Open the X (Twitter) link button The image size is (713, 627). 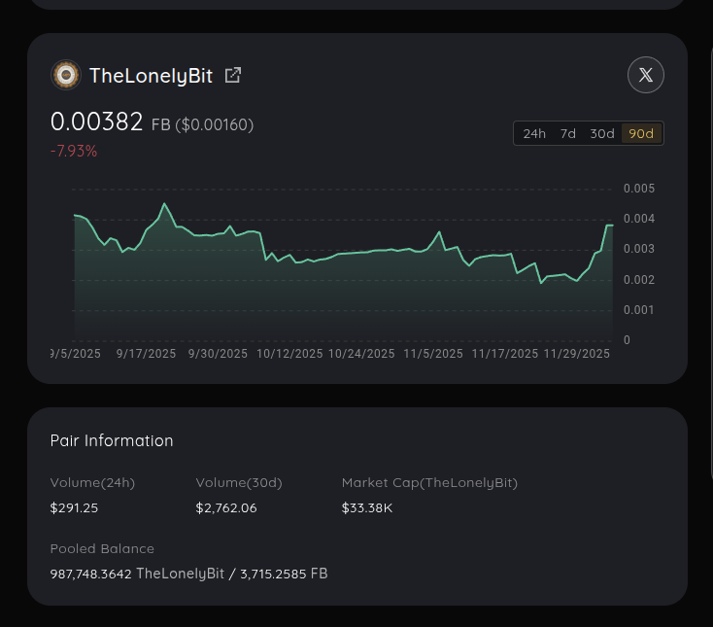point(646,75)
